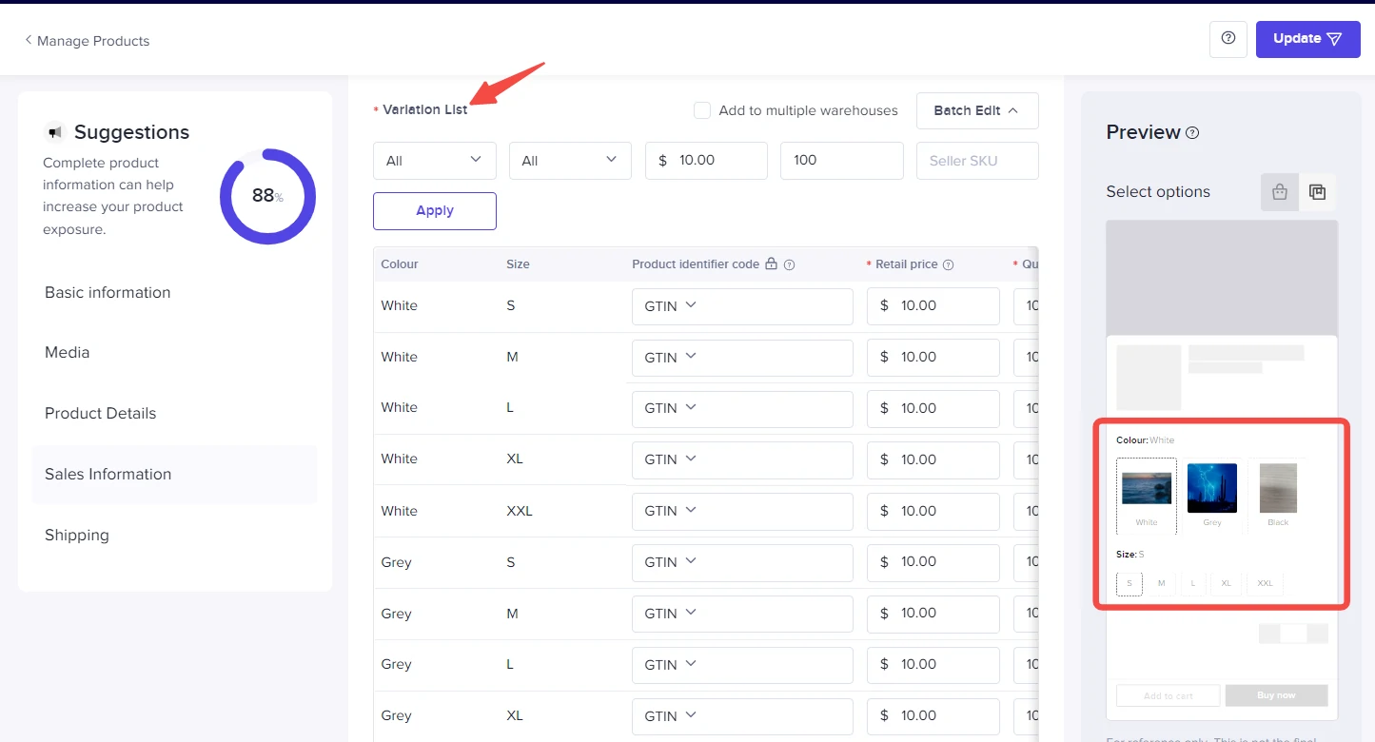
Task: Select the shopping bag preview mode icon
Action: [x=1279, y=192]
